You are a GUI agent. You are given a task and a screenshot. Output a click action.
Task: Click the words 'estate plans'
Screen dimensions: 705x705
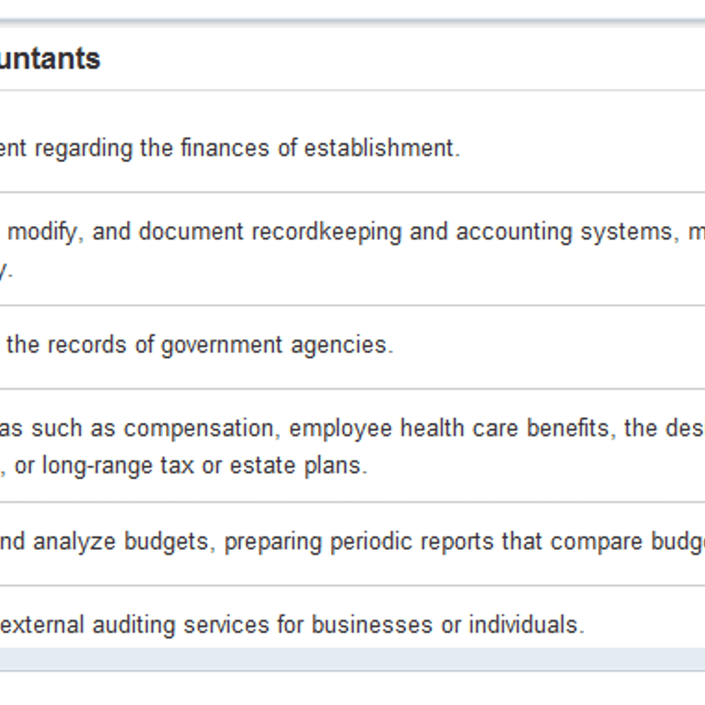[298, 466]
